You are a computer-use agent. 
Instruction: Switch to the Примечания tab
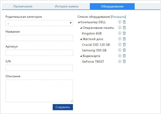(23, 6)
